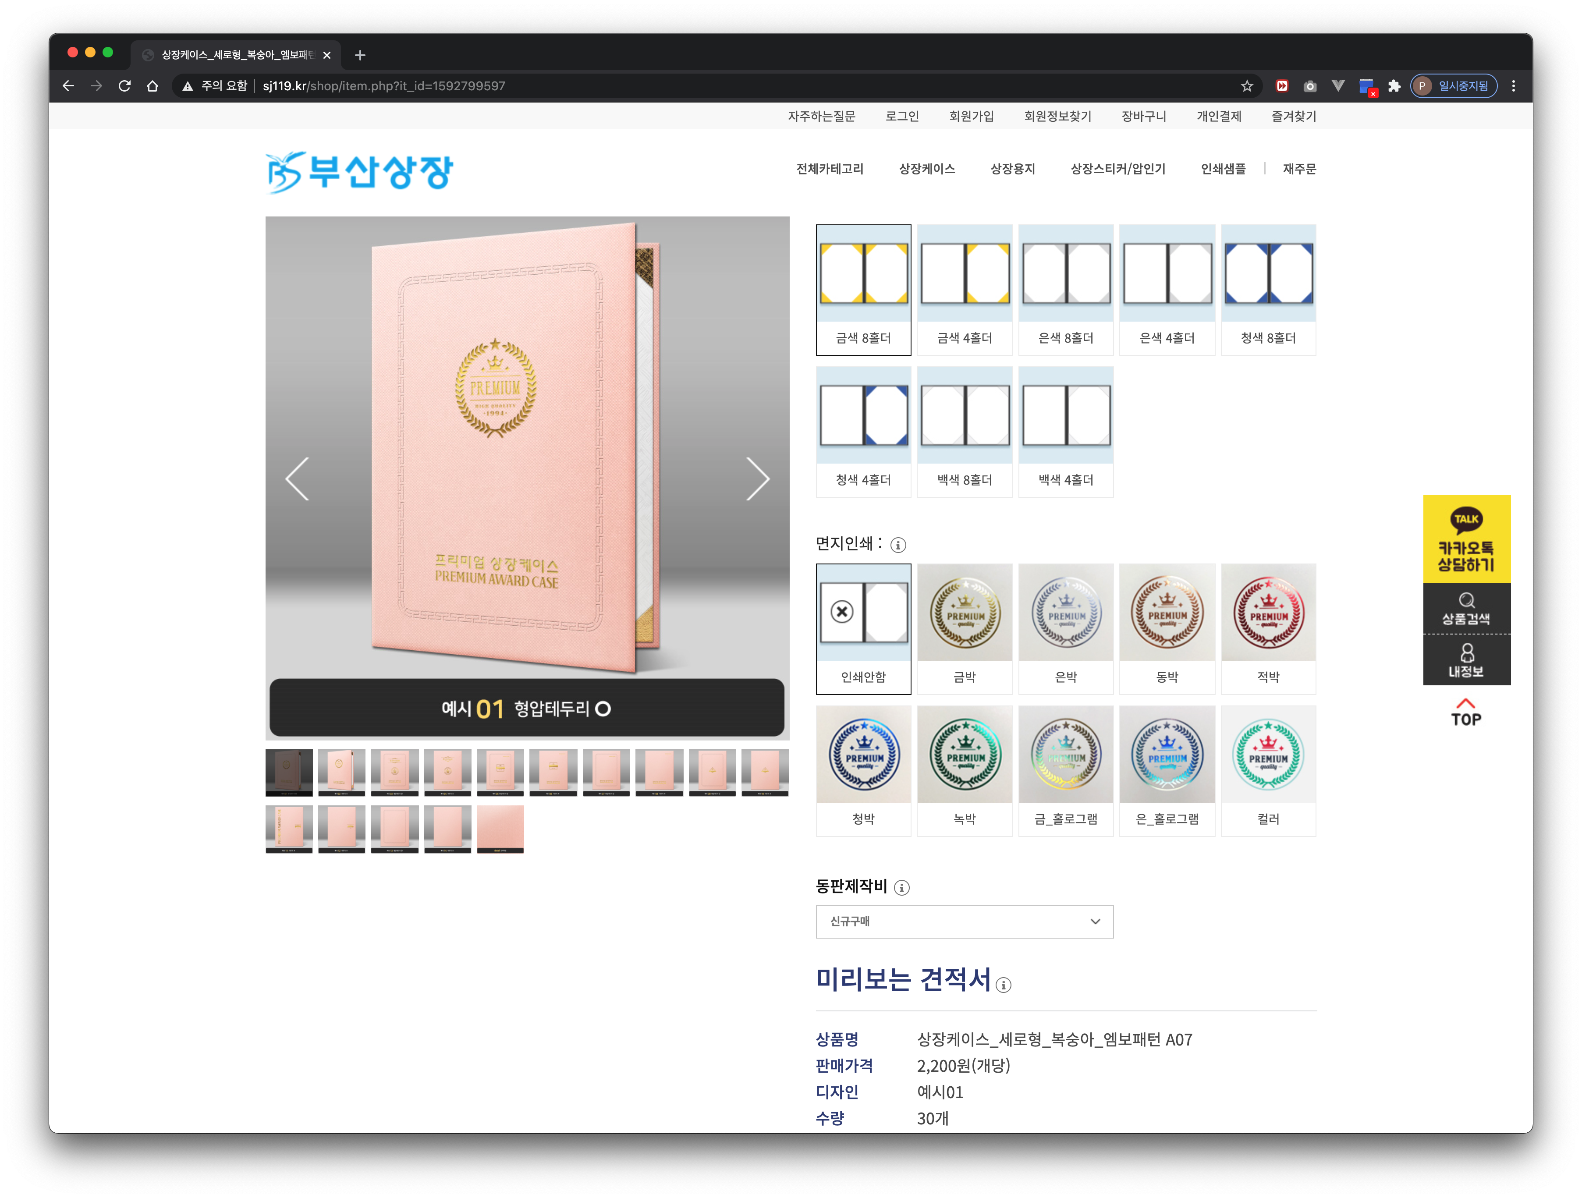Screen dimensions: 1582x1198
Task: Click info icon beside 동판제작비
Action: [x=901, y=888]
